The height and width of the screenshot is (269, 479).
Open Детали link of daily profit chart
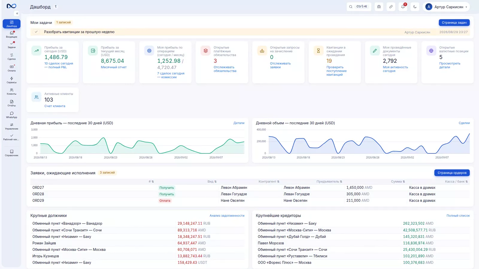point(239,123)
